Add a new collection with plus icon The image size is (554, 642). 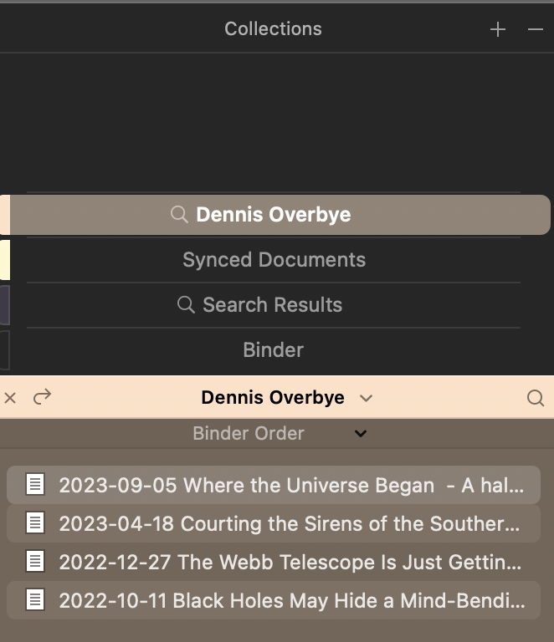[498, 29]
